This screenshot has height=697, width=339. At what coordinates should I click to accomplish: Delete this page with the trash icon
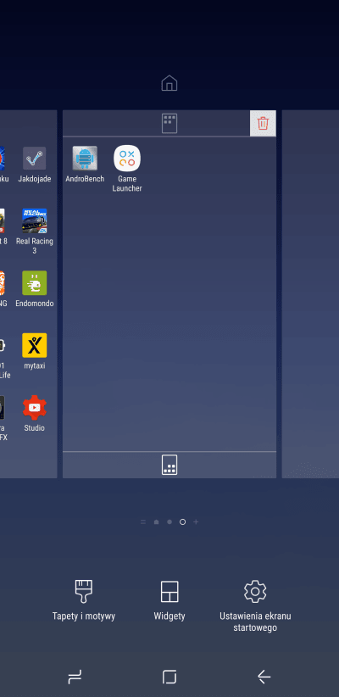tap(263, 123)
